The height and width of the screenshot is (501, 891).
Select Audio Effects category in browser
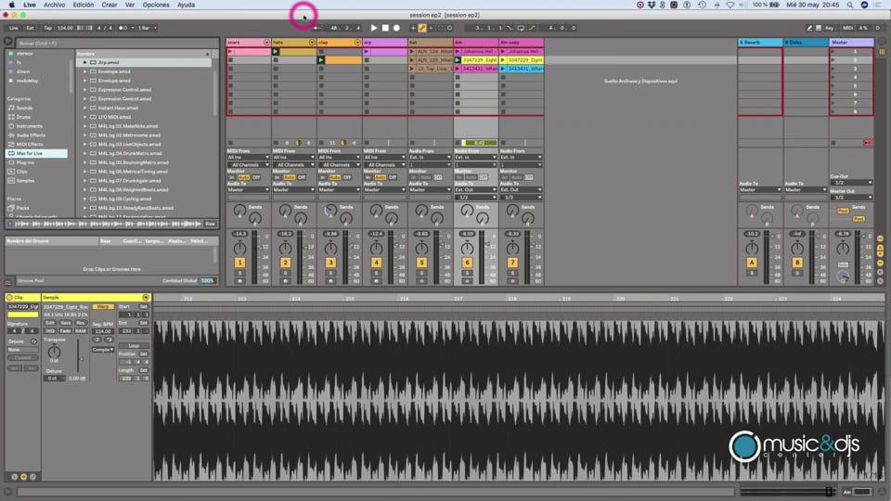pos(31,135)
